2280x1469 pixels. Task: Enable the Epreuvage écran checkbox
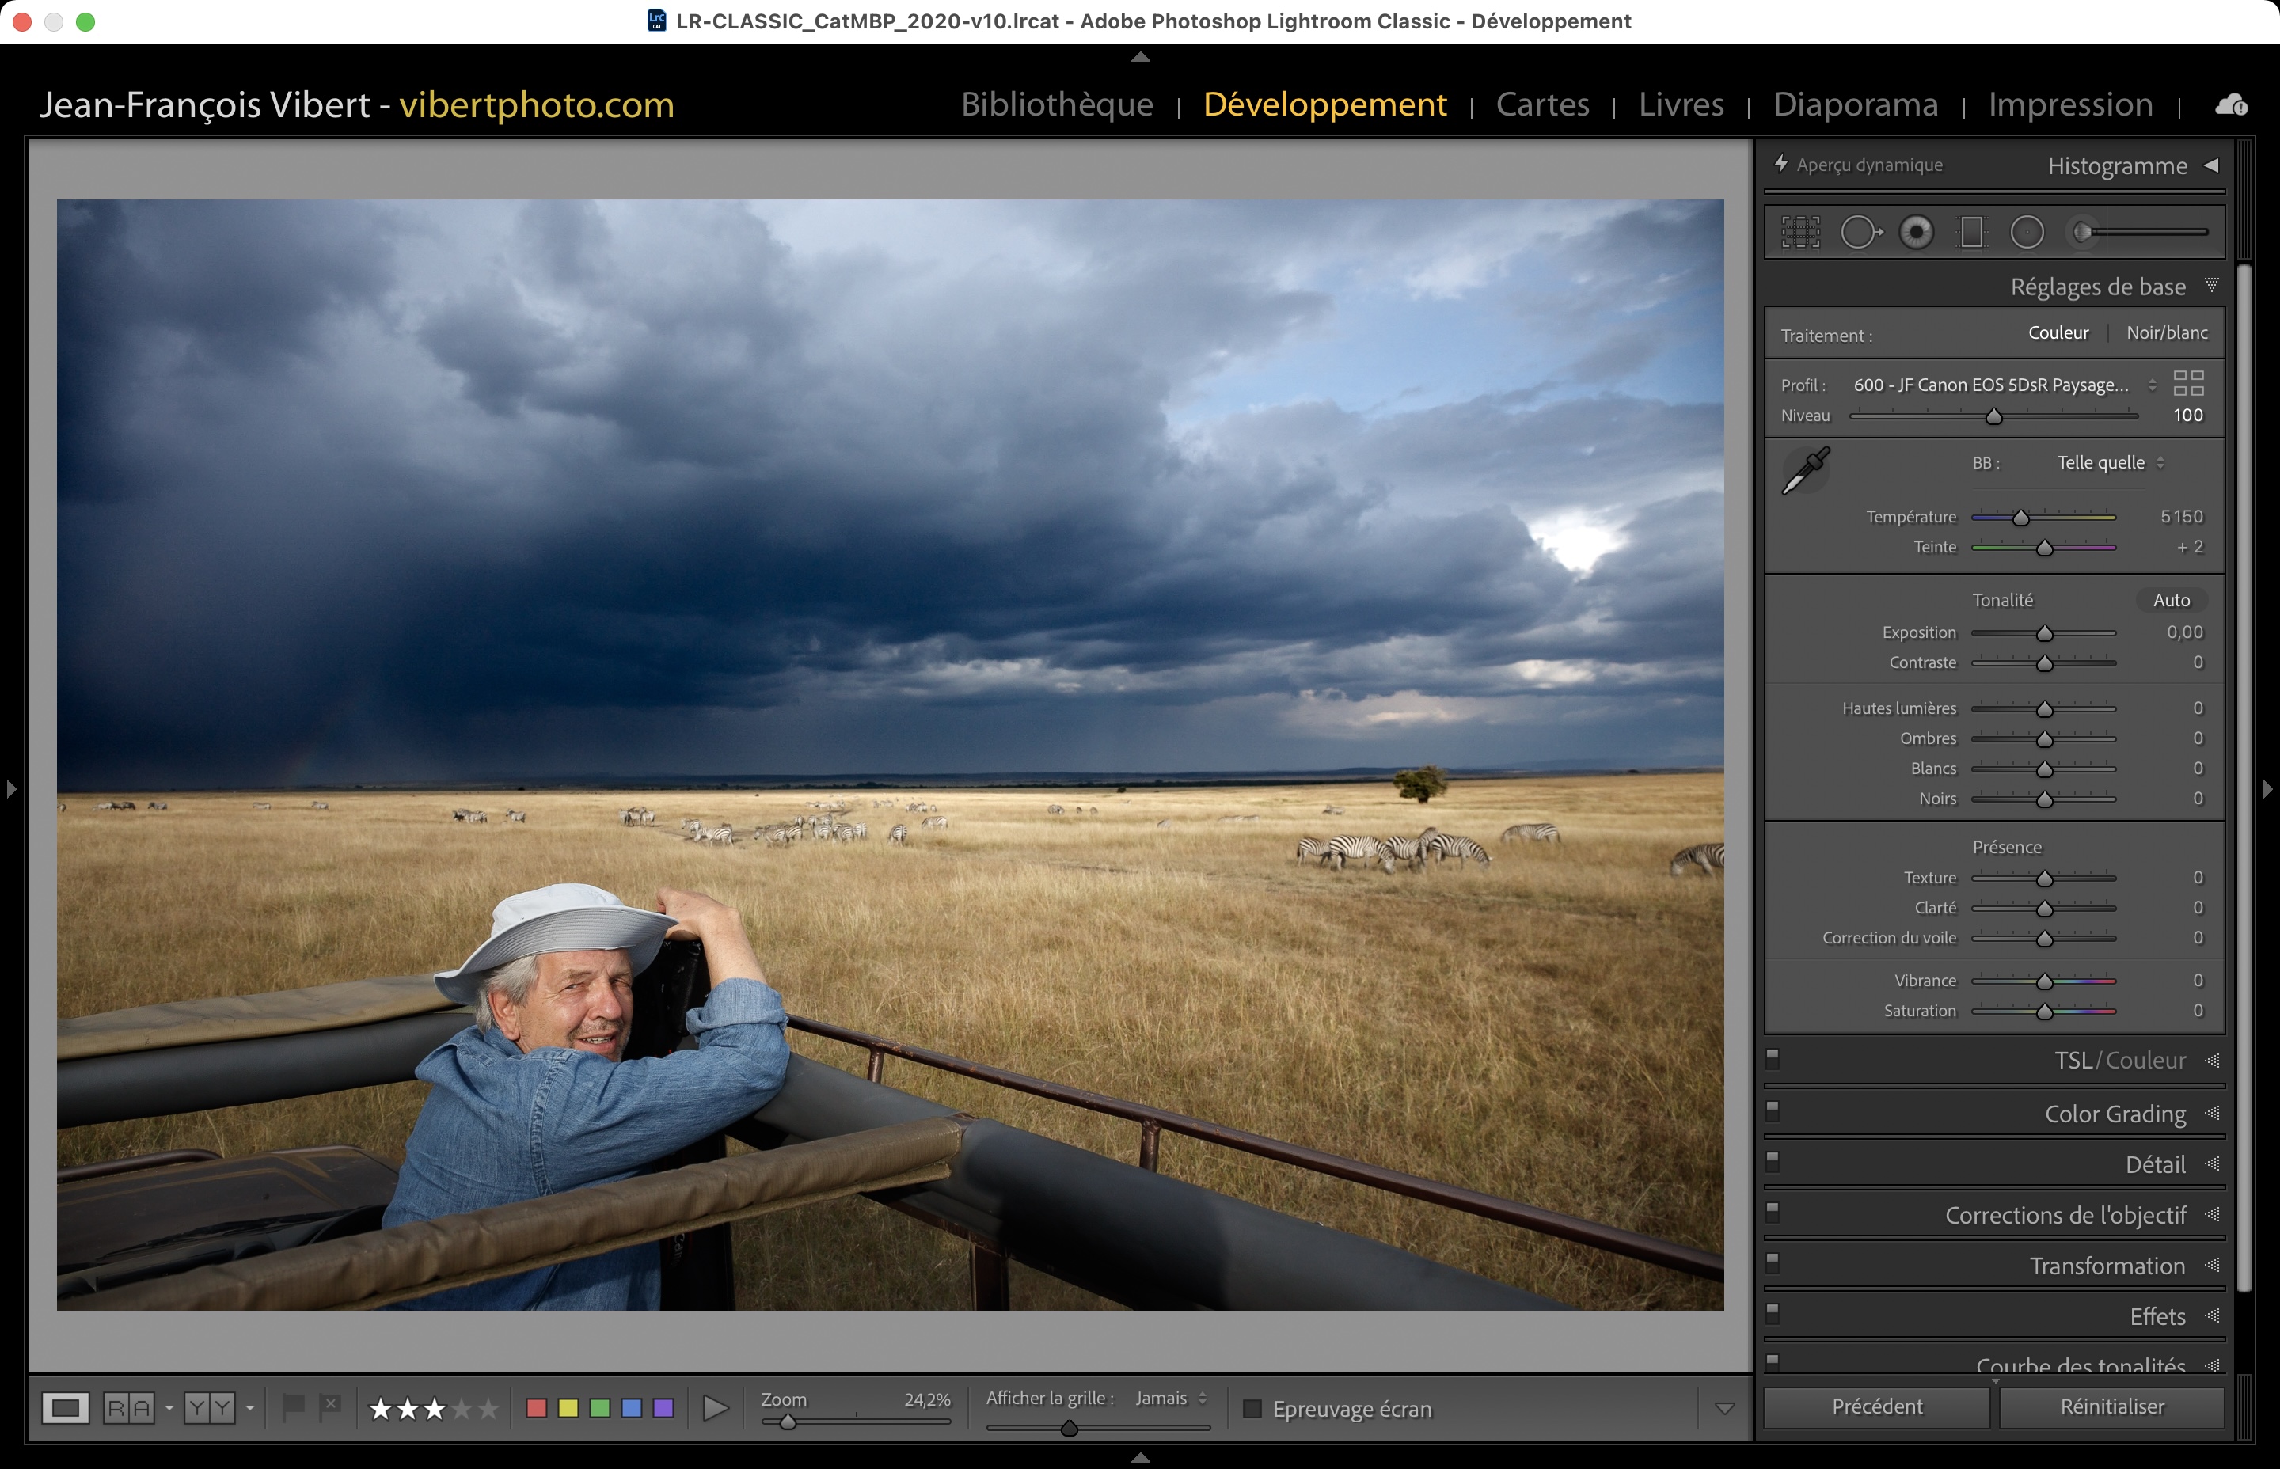click(x=1252, y=1409)
